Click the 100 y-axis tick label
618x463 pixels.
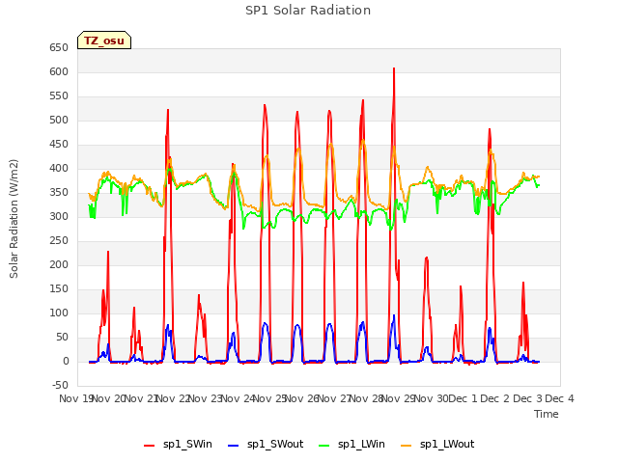pyautogui.click(x=59, y=313)
